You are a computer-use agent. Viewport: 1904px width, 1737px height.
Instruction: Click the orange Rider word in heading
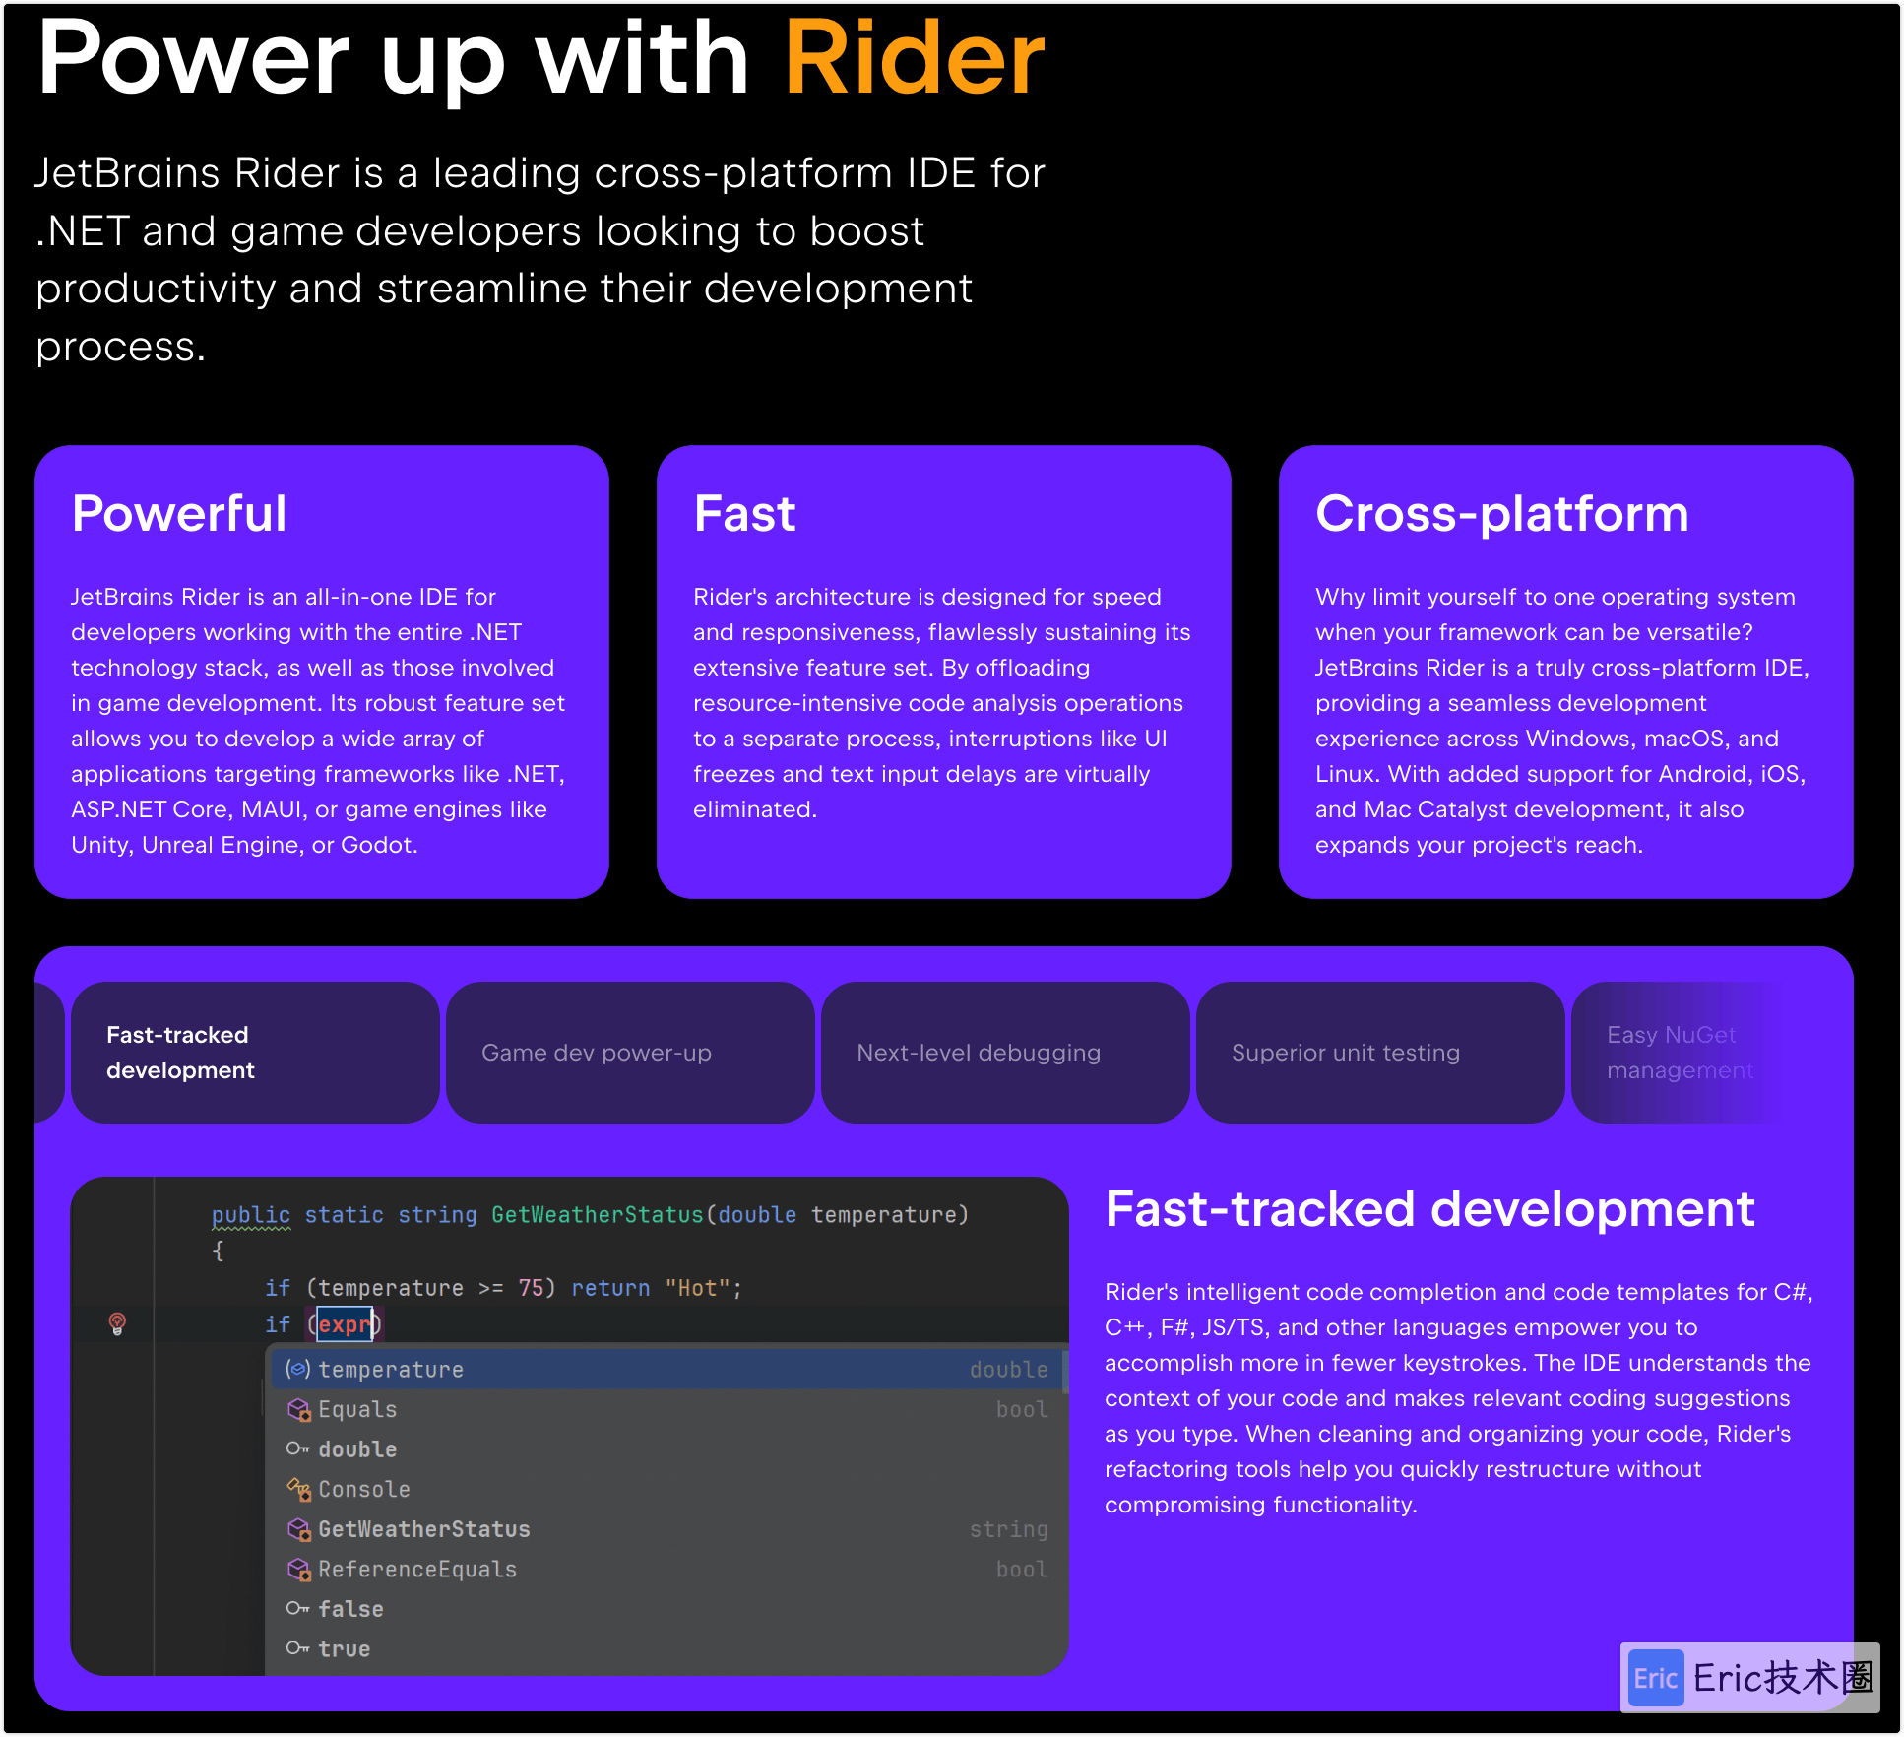pos(914,59)
